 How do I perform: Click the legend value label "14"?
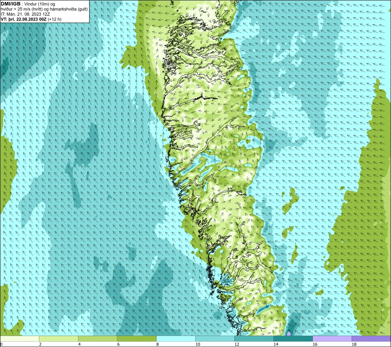pos(276,345)
